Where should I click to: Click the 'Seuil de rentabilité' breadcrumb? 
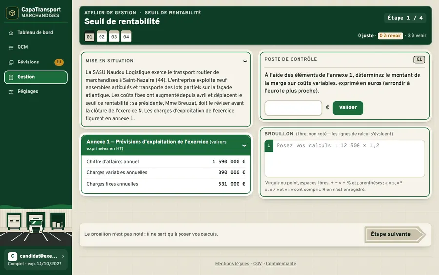(173, 13)
